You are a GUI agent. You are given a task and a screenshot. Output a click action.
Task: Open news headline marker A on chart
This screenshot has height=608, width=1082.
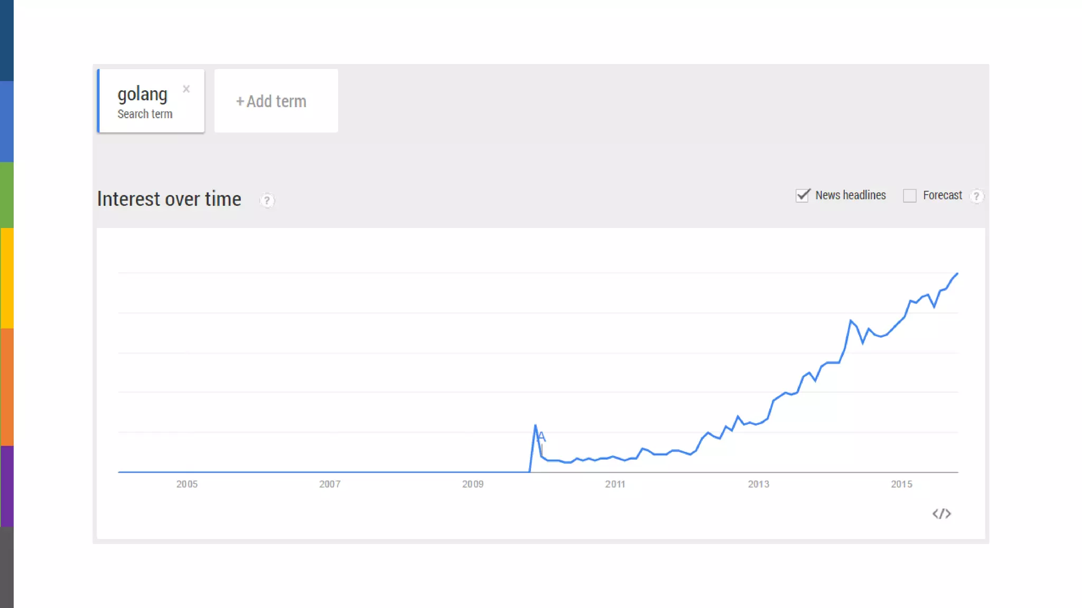(x=541, y=437)
